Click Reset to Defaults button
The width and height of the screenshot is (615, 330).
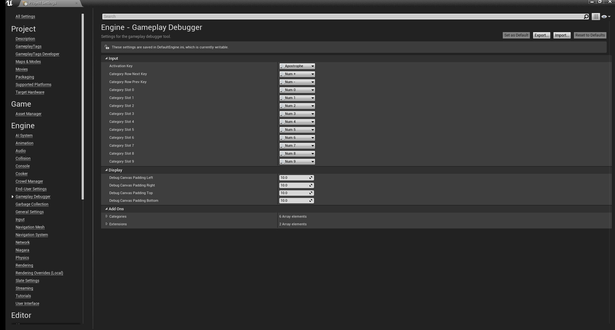(590, 35)
